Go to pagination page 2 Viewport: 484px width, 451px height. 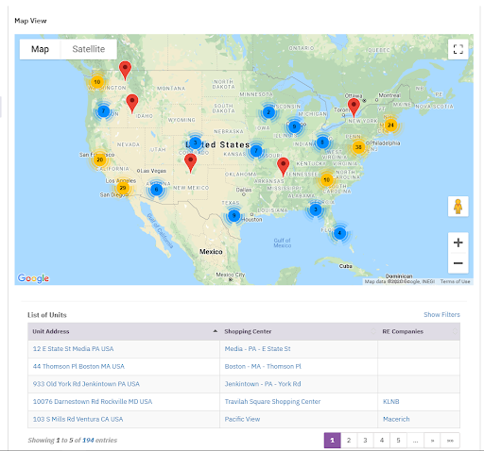coord(349,441)
